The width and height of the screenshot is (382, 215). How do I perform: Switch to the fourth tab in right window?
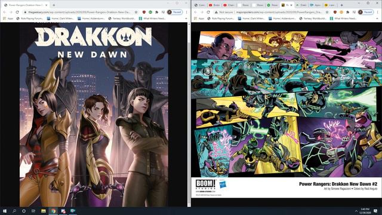[x=244, y=5]
